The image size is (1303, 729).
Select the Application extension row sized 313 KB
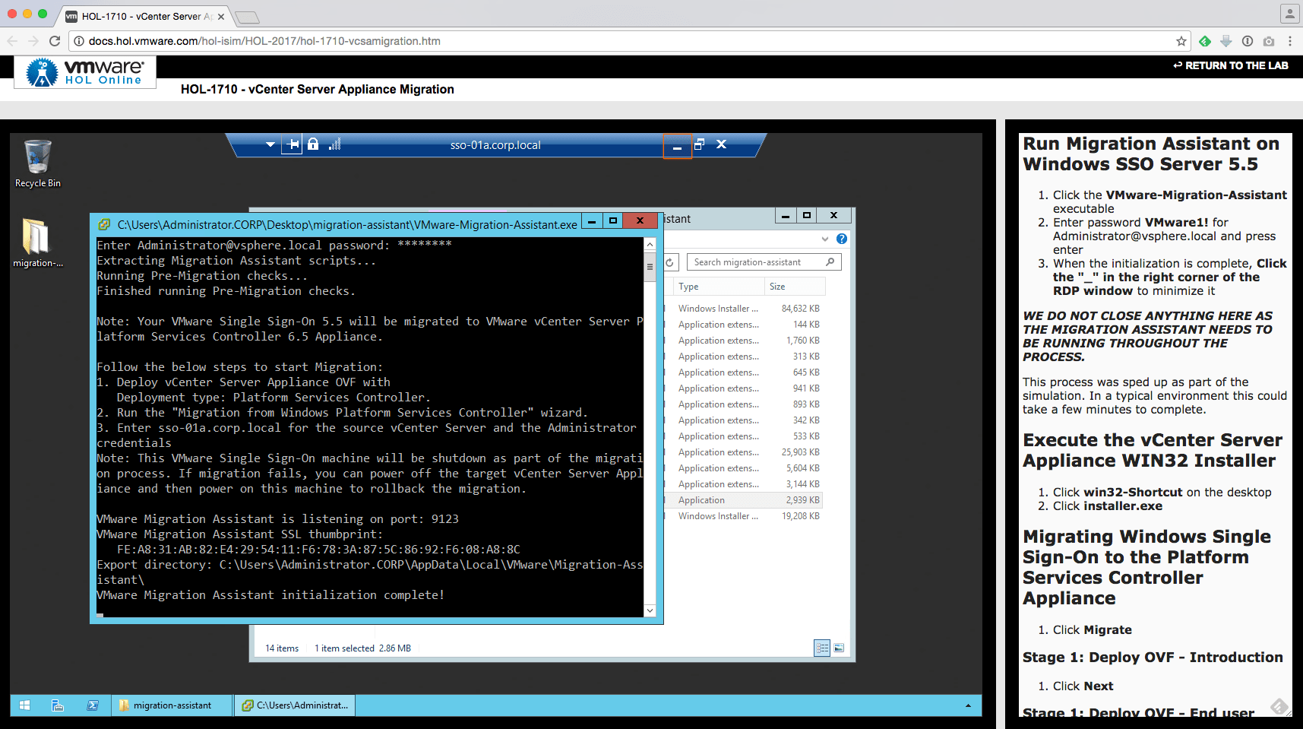(x=743, y=357)
